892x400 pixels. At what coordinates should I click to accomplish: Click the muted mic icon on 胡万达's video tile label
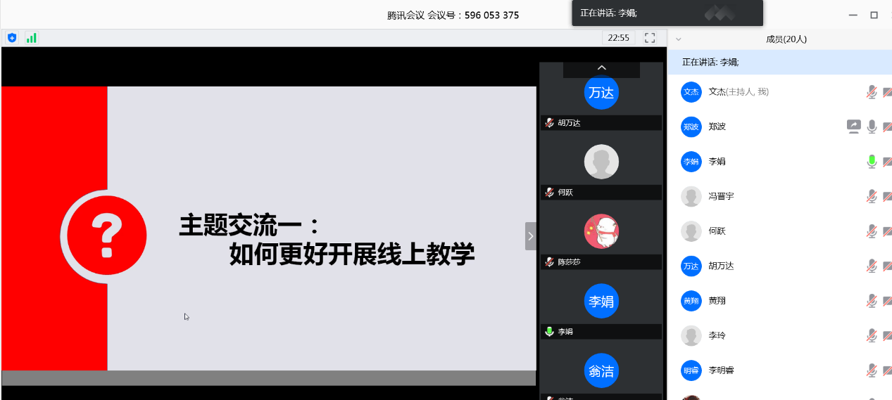pos(549,123)
